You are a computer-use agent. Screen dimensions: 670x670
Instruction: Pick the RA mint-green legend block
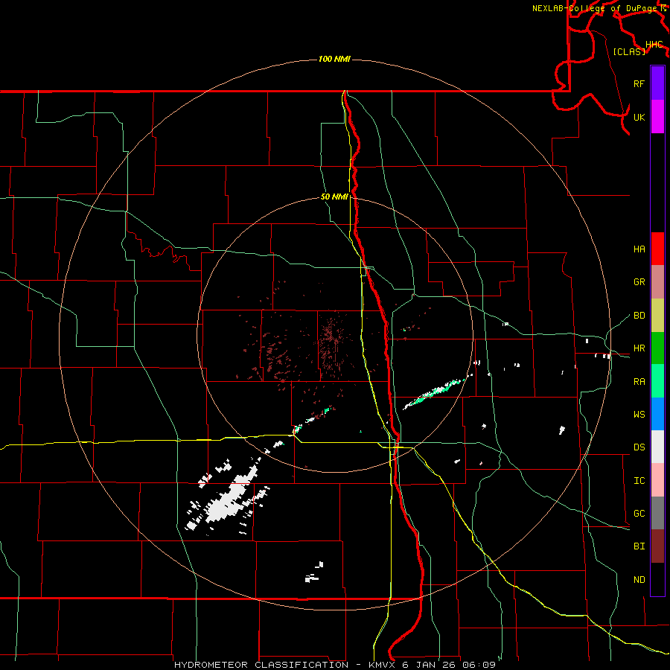point(657,381)
